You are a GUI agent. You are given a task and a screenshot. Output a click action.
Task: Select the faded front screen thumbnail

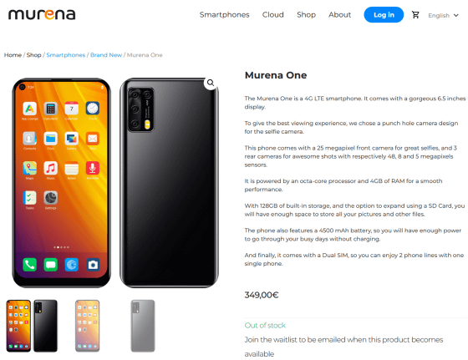coord(87,326)
